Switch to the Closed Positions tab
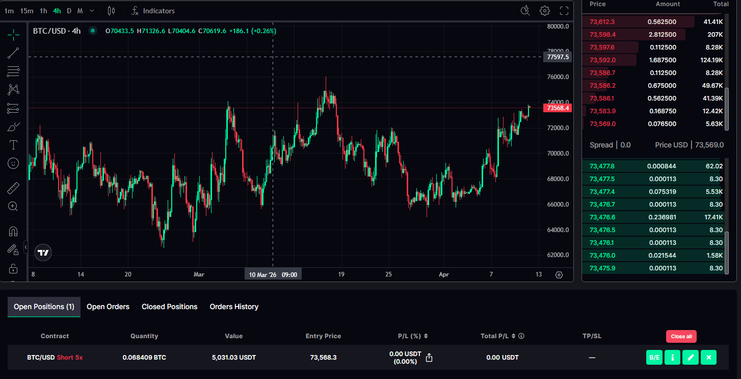This screenshot has width=741, height=379. [x=169, y=307]
